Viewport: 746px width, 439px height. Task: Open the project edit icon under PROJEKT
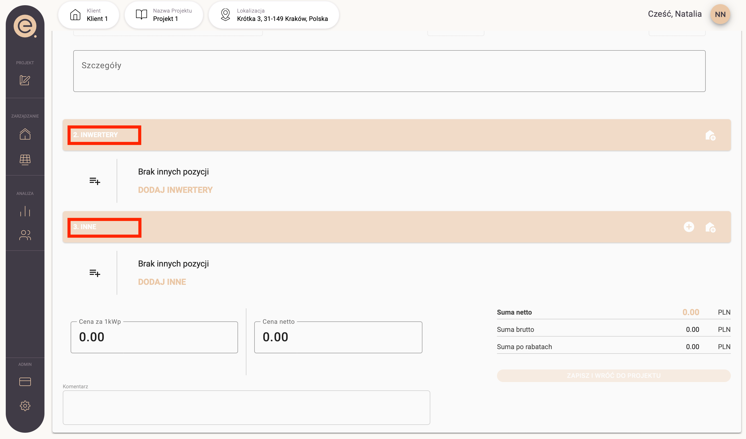click(25, 80)
